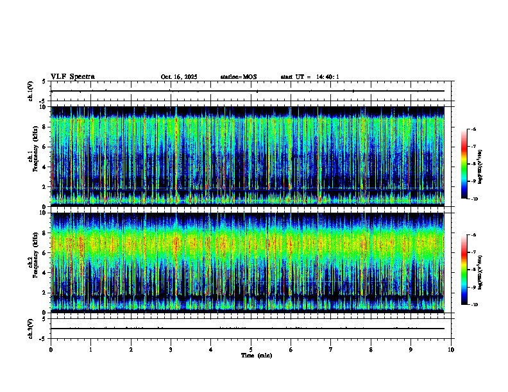Click time axis tick label "7"

tap(331, 350)
